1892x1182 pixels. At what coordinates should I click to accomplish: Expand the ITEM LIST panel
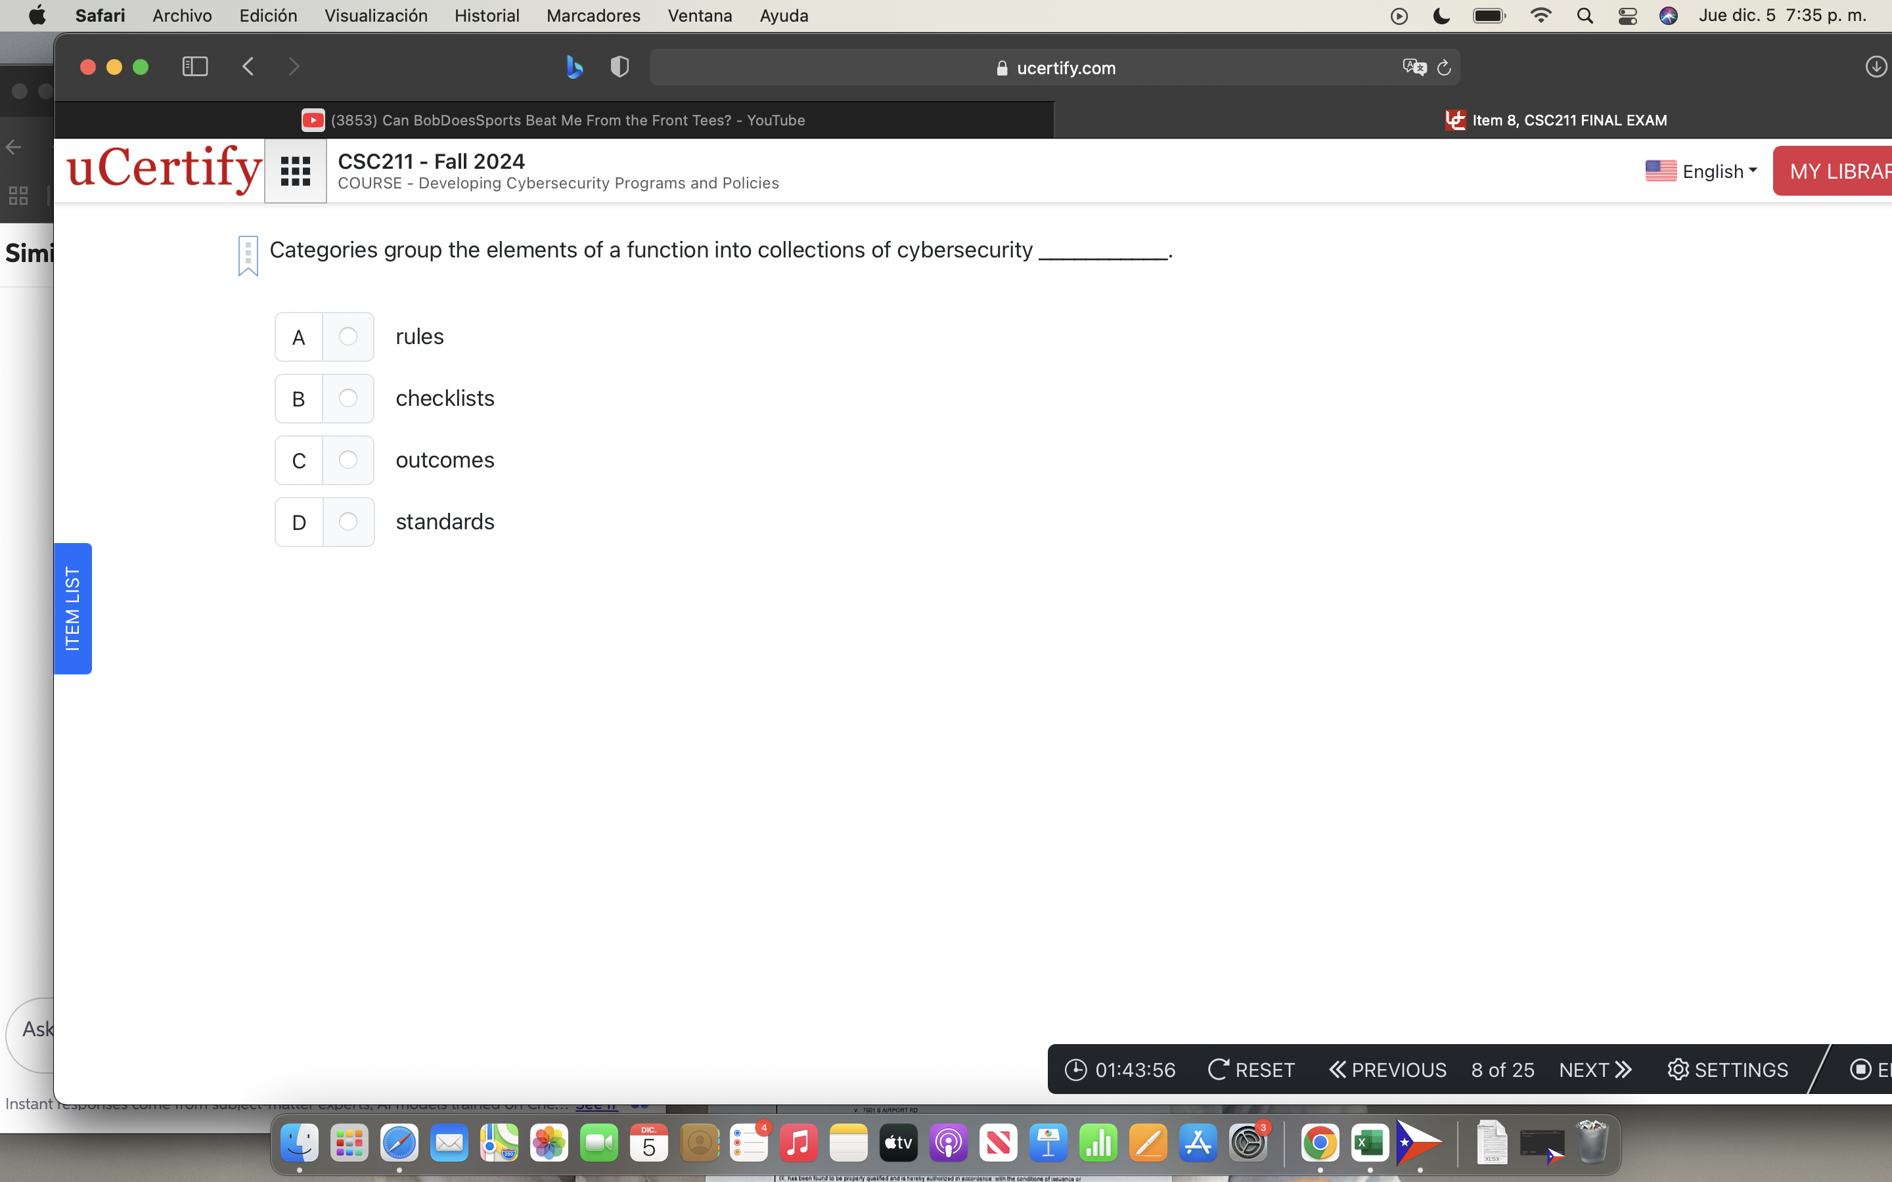(x=73, y=608)
